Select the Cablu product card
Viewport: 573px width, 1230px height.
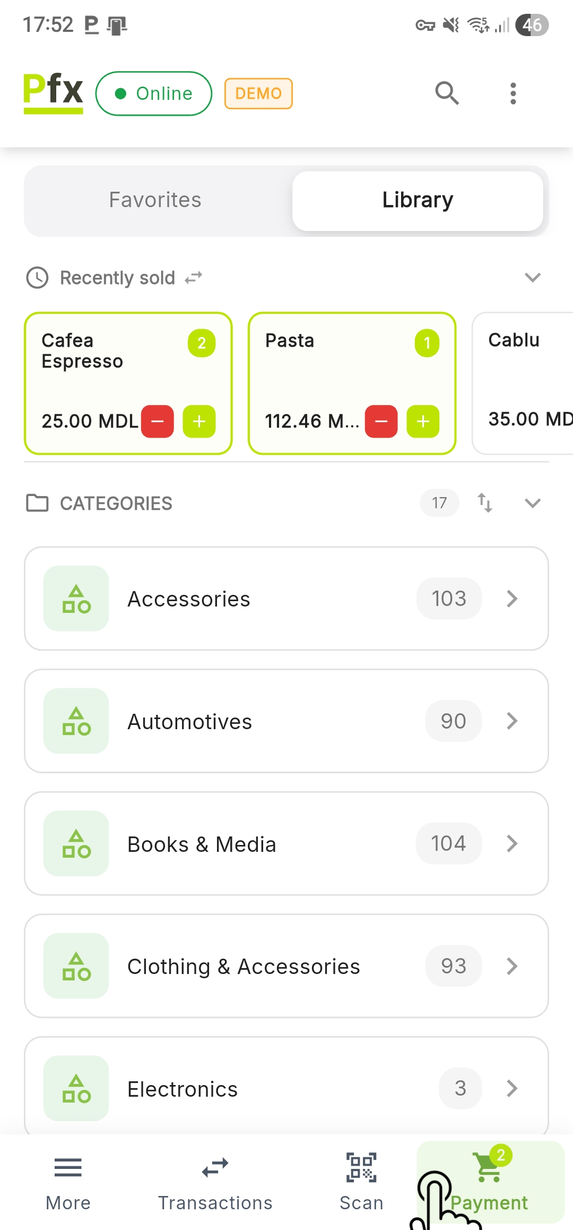coord(523,382)
